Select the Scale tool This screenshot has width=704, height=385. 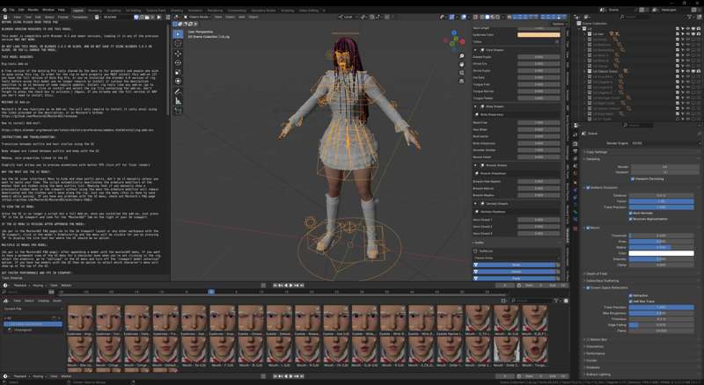click(179, 72)
